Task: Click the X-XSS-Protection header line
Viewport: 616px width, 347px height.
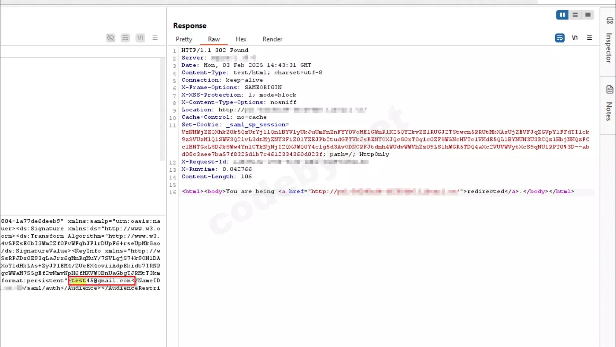Action: point(239,95)
